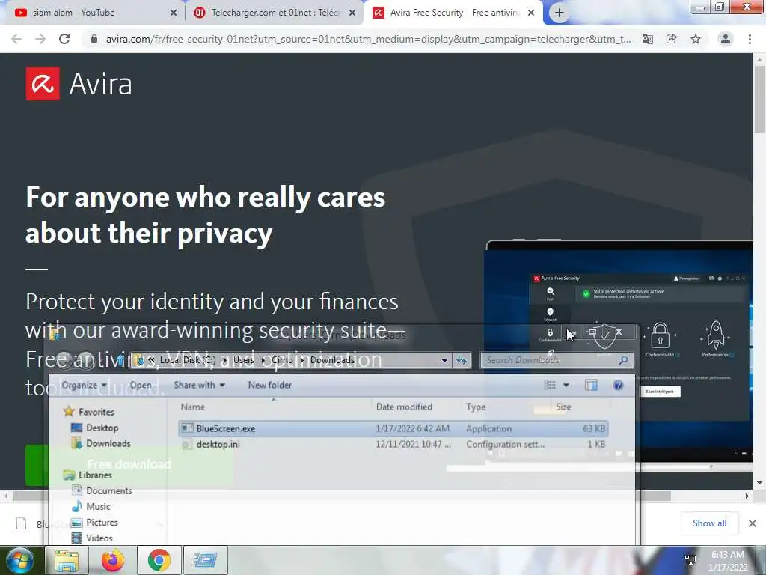Open view options dropdown arrow
The image size is (766, 575).
pos(566,386)
